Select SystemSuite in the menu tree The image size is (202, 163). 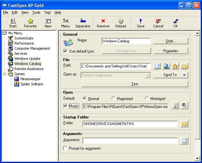(24, 38)
